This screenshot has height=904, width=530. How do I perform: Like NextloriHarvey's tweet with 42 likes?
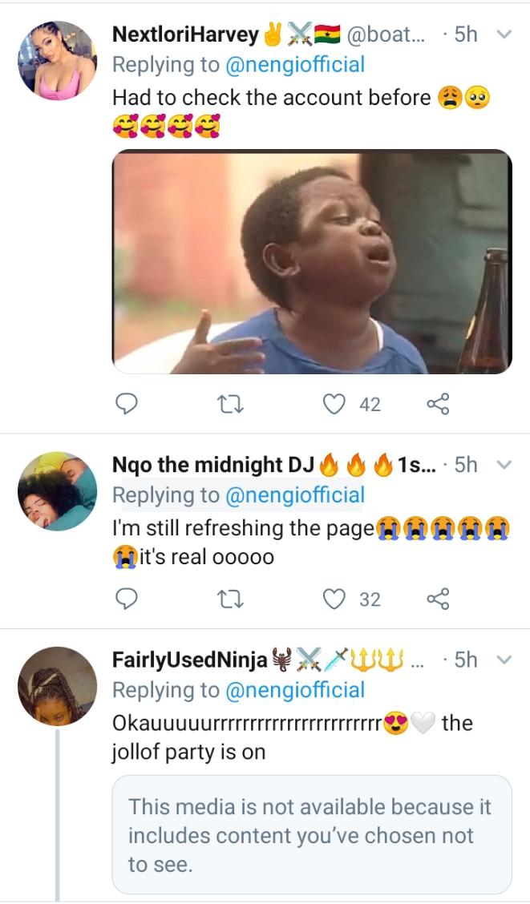tap(334, 405)
